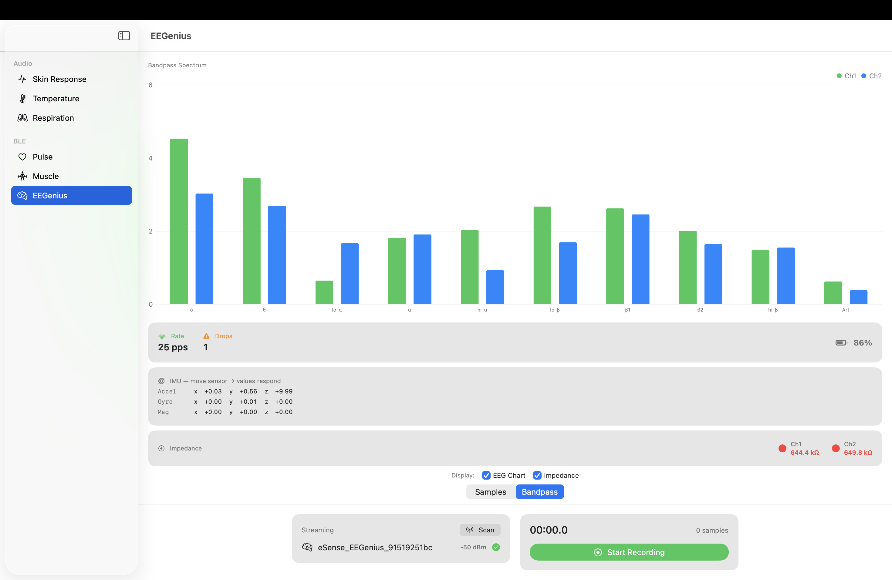Click the Temperature thermometer icon

click(x=22, y=99)
